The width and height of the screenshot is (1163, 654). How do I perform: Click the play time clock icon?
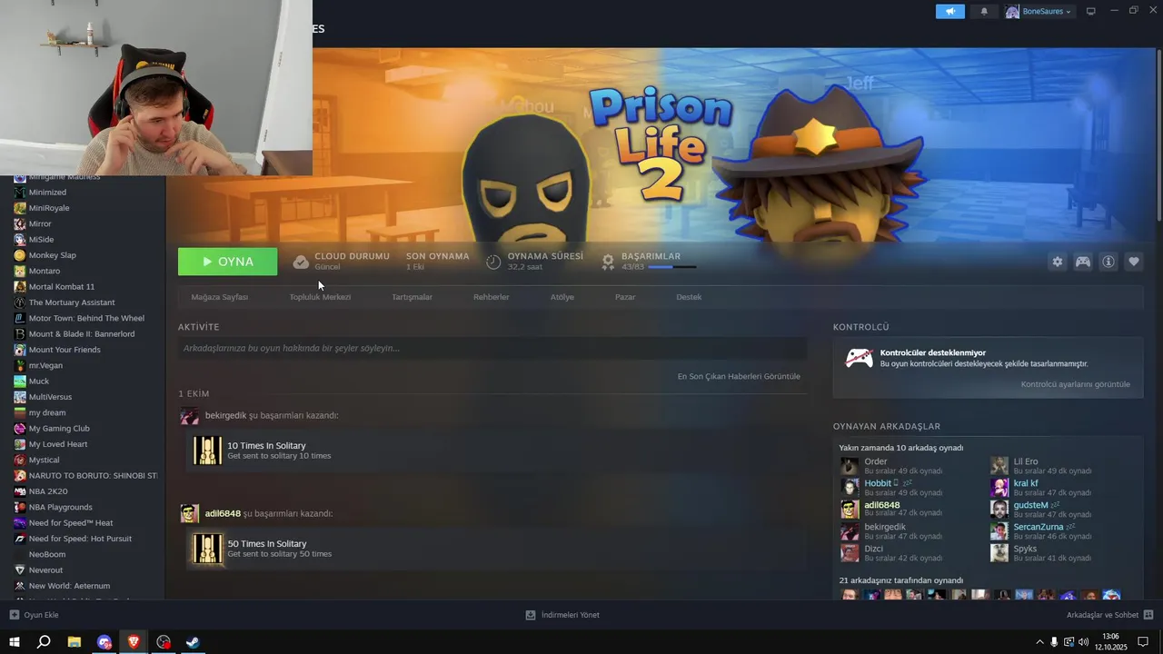coord(493,262)
